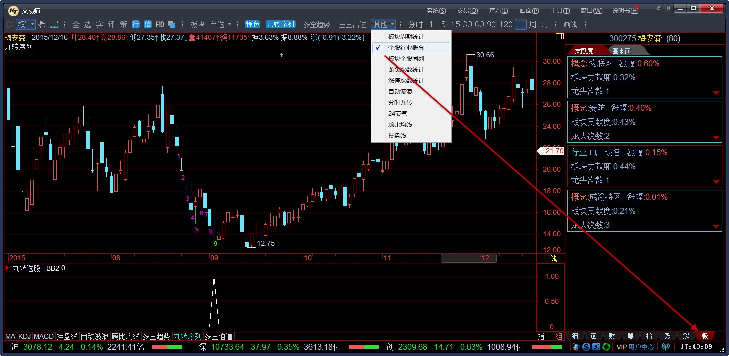Click the green circular refresh icon
The height and width of the screenshot is (356, 729).
pyautogui.click(x=606, y=347)
